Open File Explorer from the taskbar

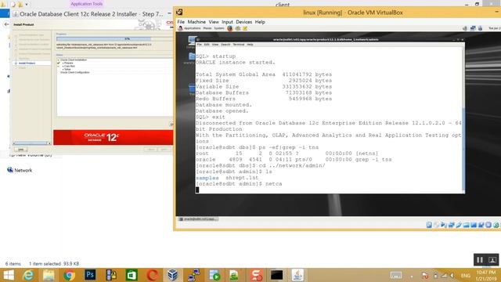pyautogui.click(x=49, y=275)
